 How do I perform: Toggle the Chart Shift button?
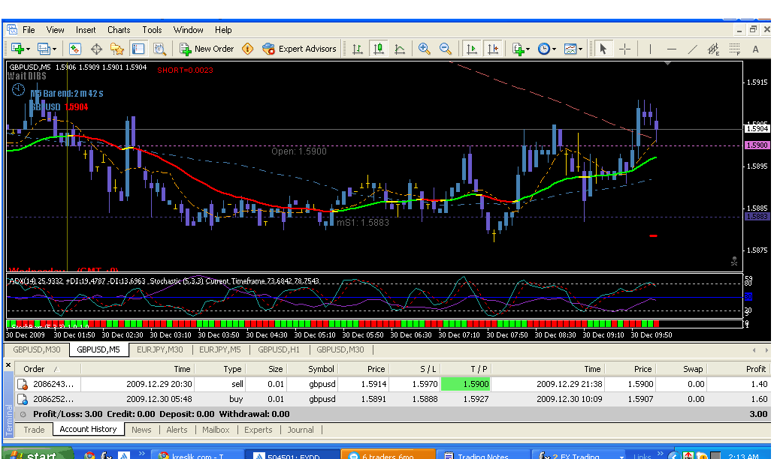493,49
